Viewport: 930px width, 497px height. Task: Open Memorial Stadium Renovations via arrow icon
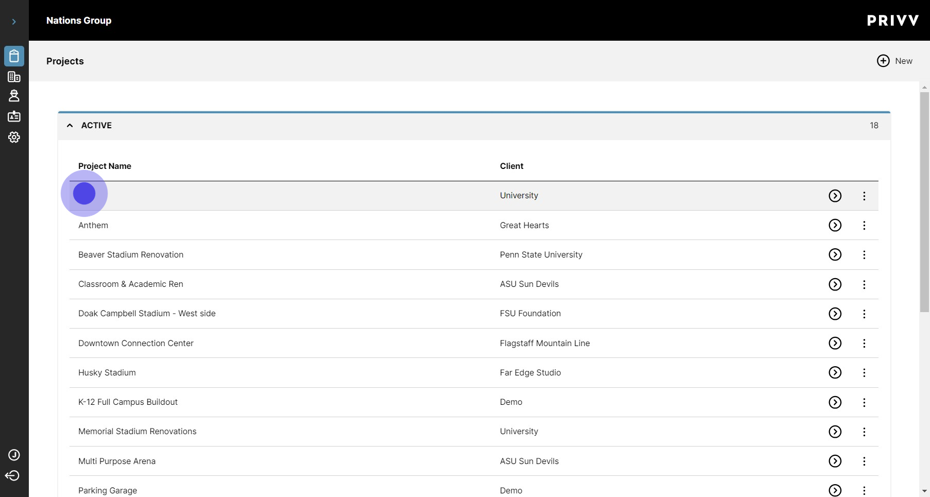pos(835,432)
